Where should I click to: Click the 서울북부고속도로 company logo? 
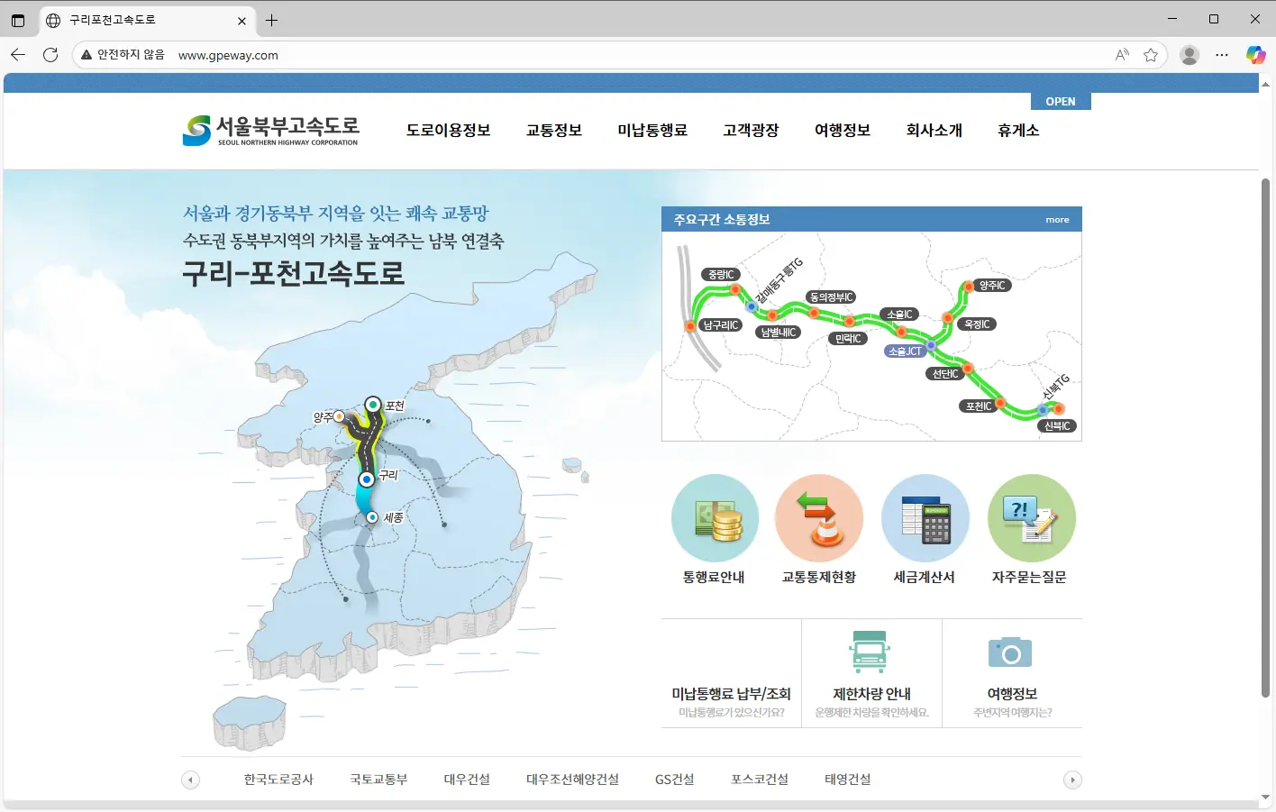(x=270, y=130)
